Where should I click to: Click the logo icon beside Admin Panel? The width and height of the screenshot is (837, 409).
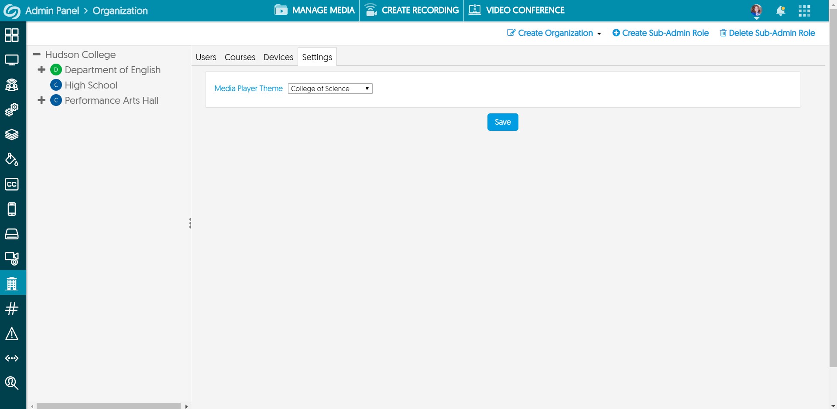coord(12,11)
